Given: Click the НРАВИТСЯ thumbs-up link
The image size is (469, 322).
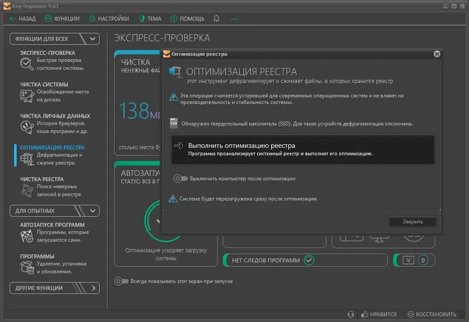Looking at the screenshot, I should tap(379, 314).
